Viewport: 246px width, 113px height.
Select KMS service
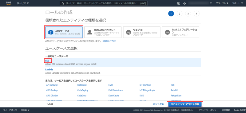click(141, 95)
